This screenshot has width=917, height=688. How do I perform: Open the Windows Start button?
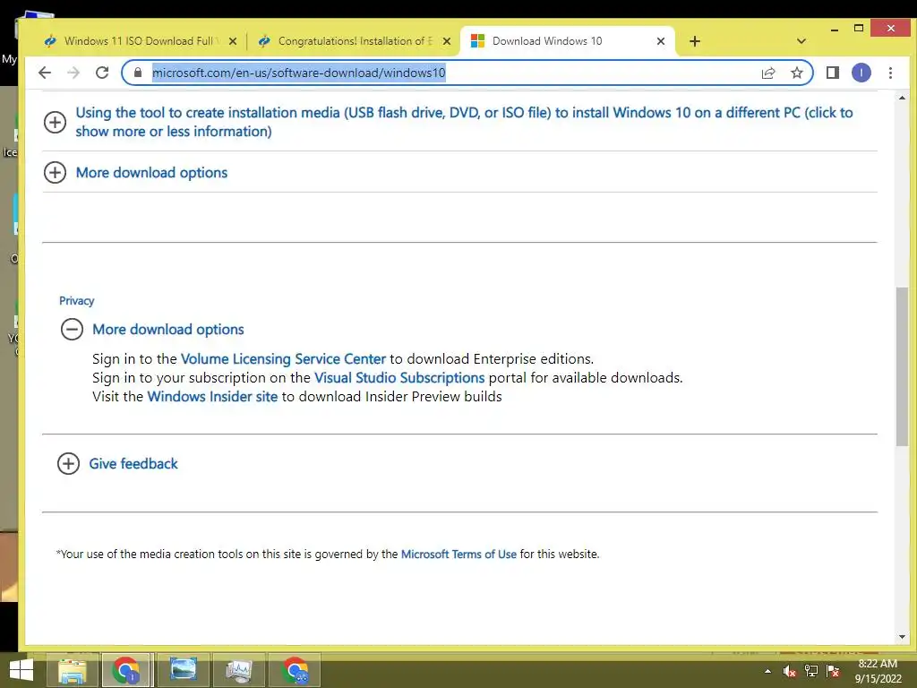click(x=21, y=670)
